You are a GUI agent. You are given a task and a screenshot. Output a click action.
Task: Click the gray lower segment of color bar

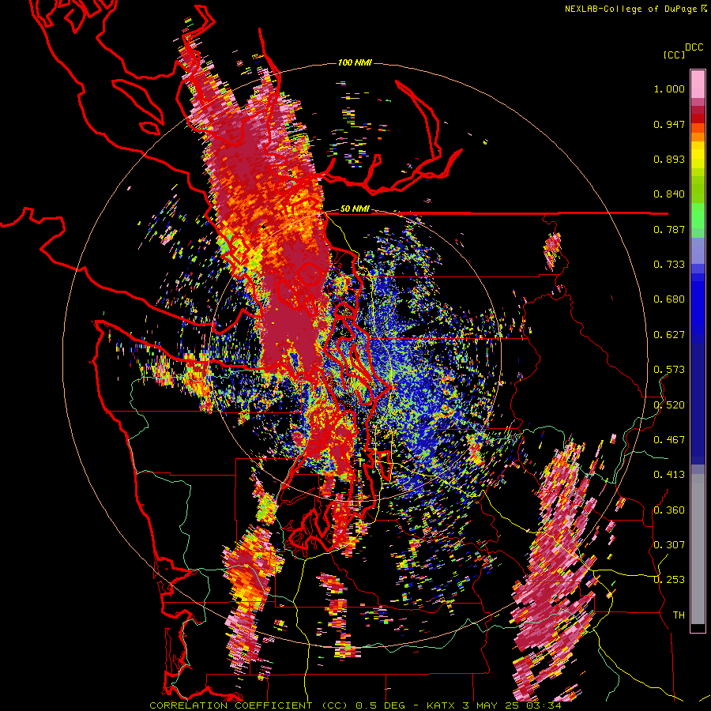pyautogui.click(x=698, y=549)
